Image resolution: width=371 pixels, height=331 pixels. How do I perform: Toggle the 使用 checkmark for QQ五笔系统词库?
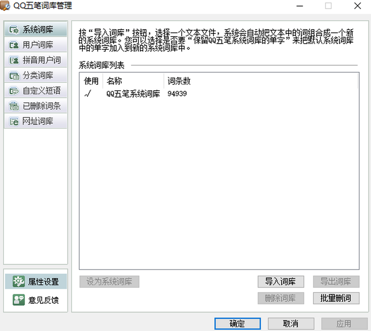pos(88,94)
